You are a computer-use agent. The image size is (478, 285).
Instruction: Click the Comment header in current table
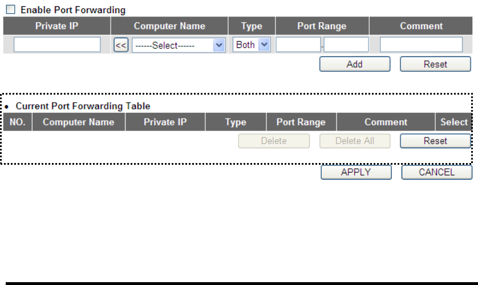386,122
